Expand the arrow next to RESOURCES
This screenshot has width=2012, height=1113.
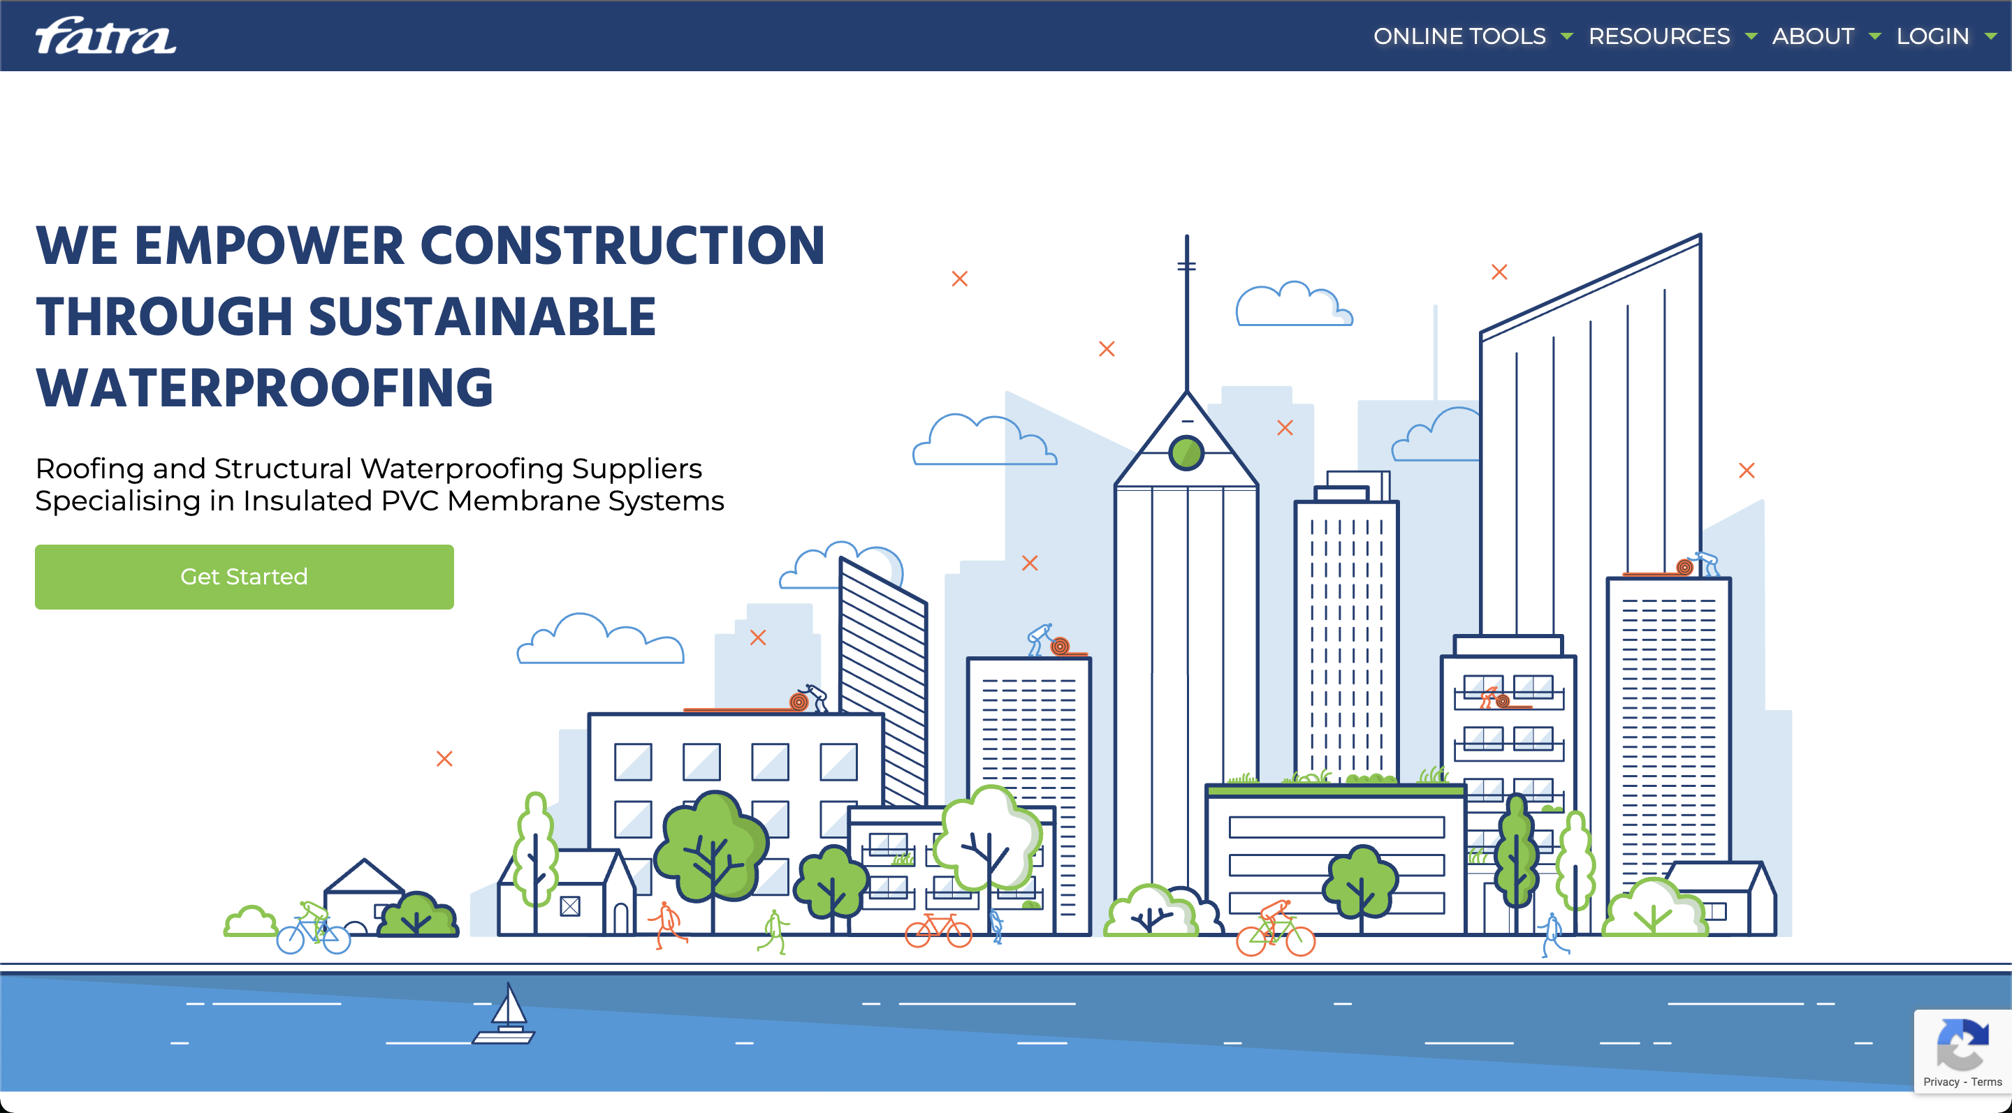coord(1751,36)
